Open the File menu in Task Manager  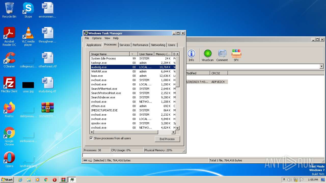click(x=87, y=38)
